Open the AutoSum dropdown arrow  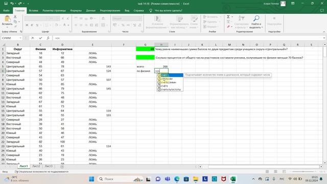(x=232, y=17)
